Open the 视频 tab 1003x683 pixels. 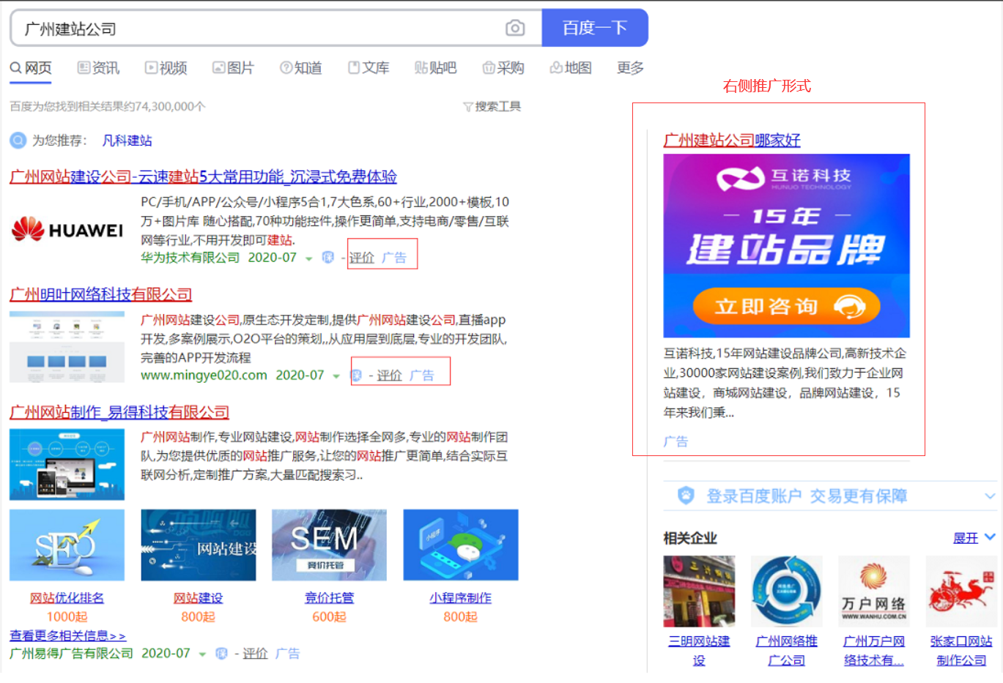[x=166, y=68]
